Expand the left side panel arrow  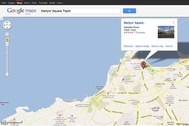click(x=1, y=18)
